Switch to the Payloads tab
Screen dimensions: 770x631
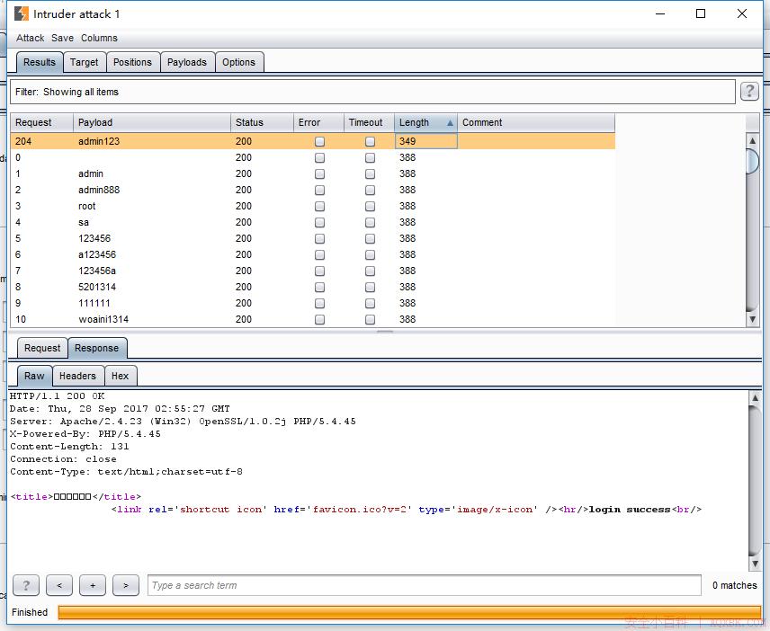pos(187,62)
